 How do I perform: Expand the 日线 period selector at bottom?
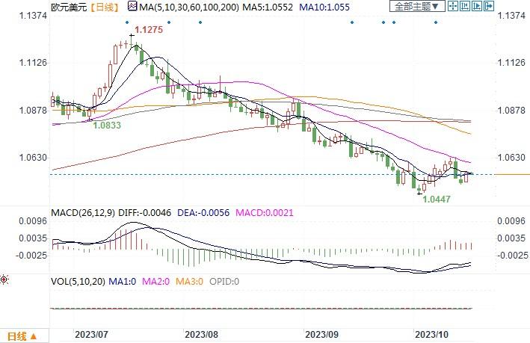[22, 336]
